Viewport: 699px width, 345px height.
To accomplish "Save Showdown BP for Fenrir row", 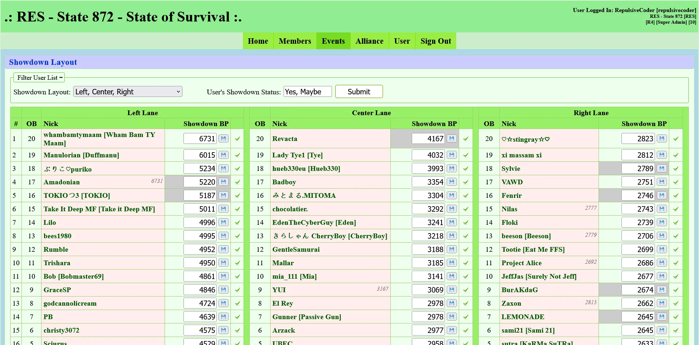I will click(662, 195).
